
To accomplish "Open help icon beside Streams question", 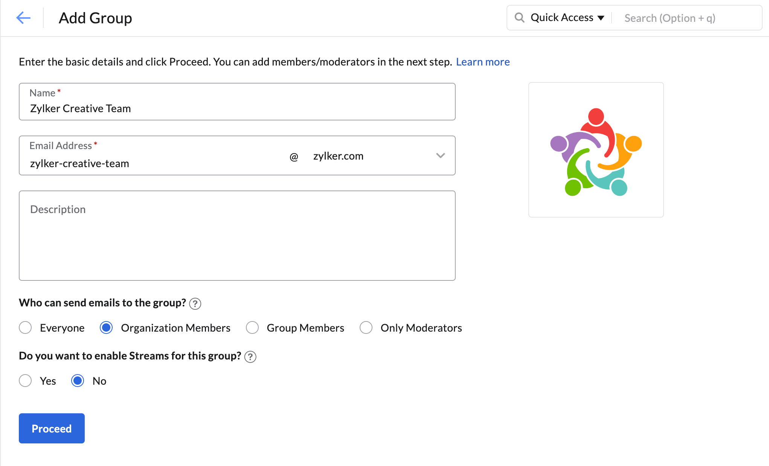I will tap(250, 356).
